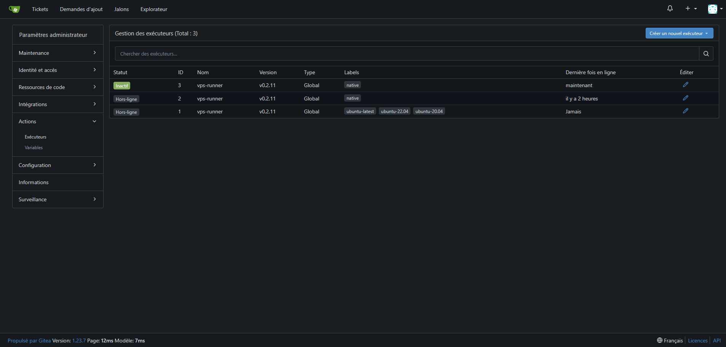Edit the runner with ID 2
This screenshot has width=726, height=347.
[x=685, y=98]
